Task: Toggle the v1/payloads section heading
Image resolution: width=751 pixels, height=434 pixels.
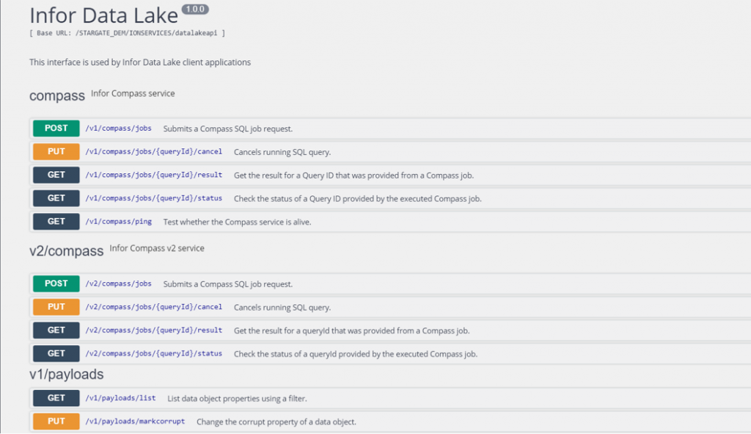Action: (66, 375)
